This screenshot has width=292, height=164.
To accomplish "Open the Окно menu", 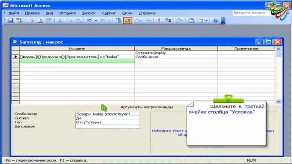I will tap(127, 13).
